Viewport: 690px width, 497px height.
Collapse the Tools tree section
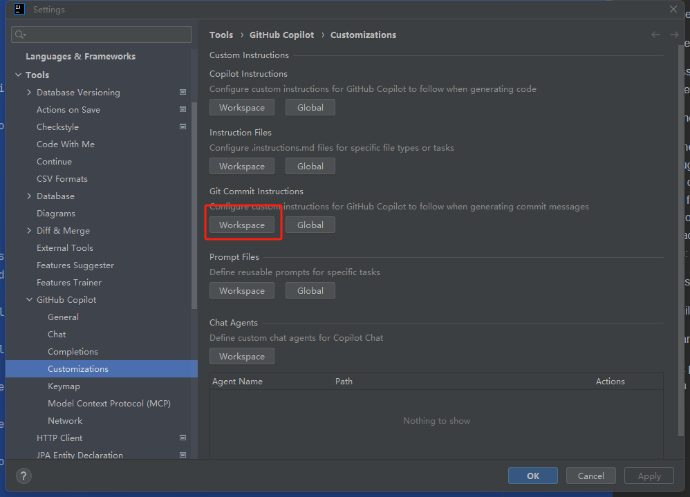19,75
